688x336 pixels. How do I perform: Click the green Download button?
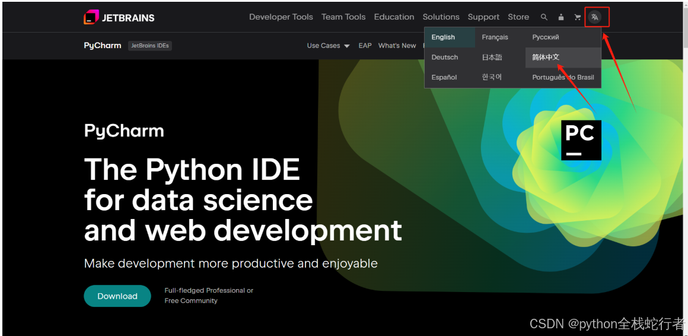(117, 296)
